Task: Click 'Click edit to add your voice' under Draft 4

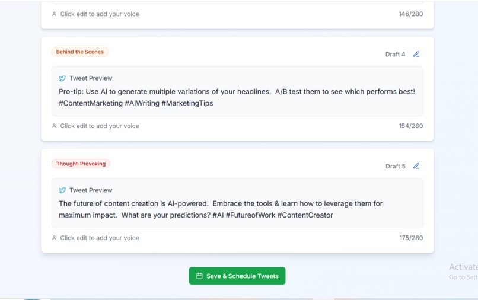Action: (100, 126)
